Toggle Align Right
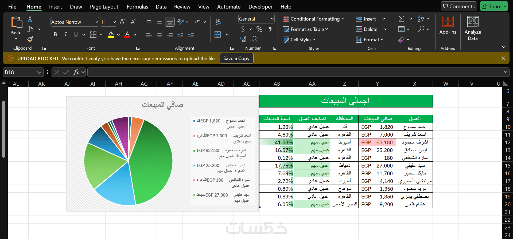The image size is (513, 239). point(170,34)
